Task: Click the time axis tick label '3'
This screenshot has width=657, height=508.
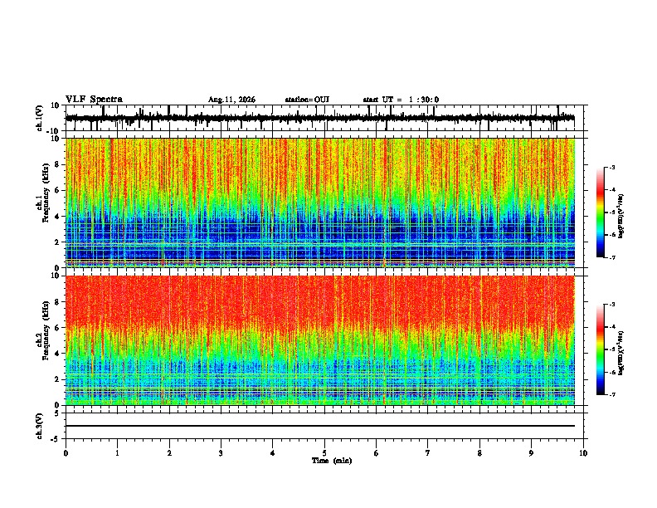Action: (221, 453)
